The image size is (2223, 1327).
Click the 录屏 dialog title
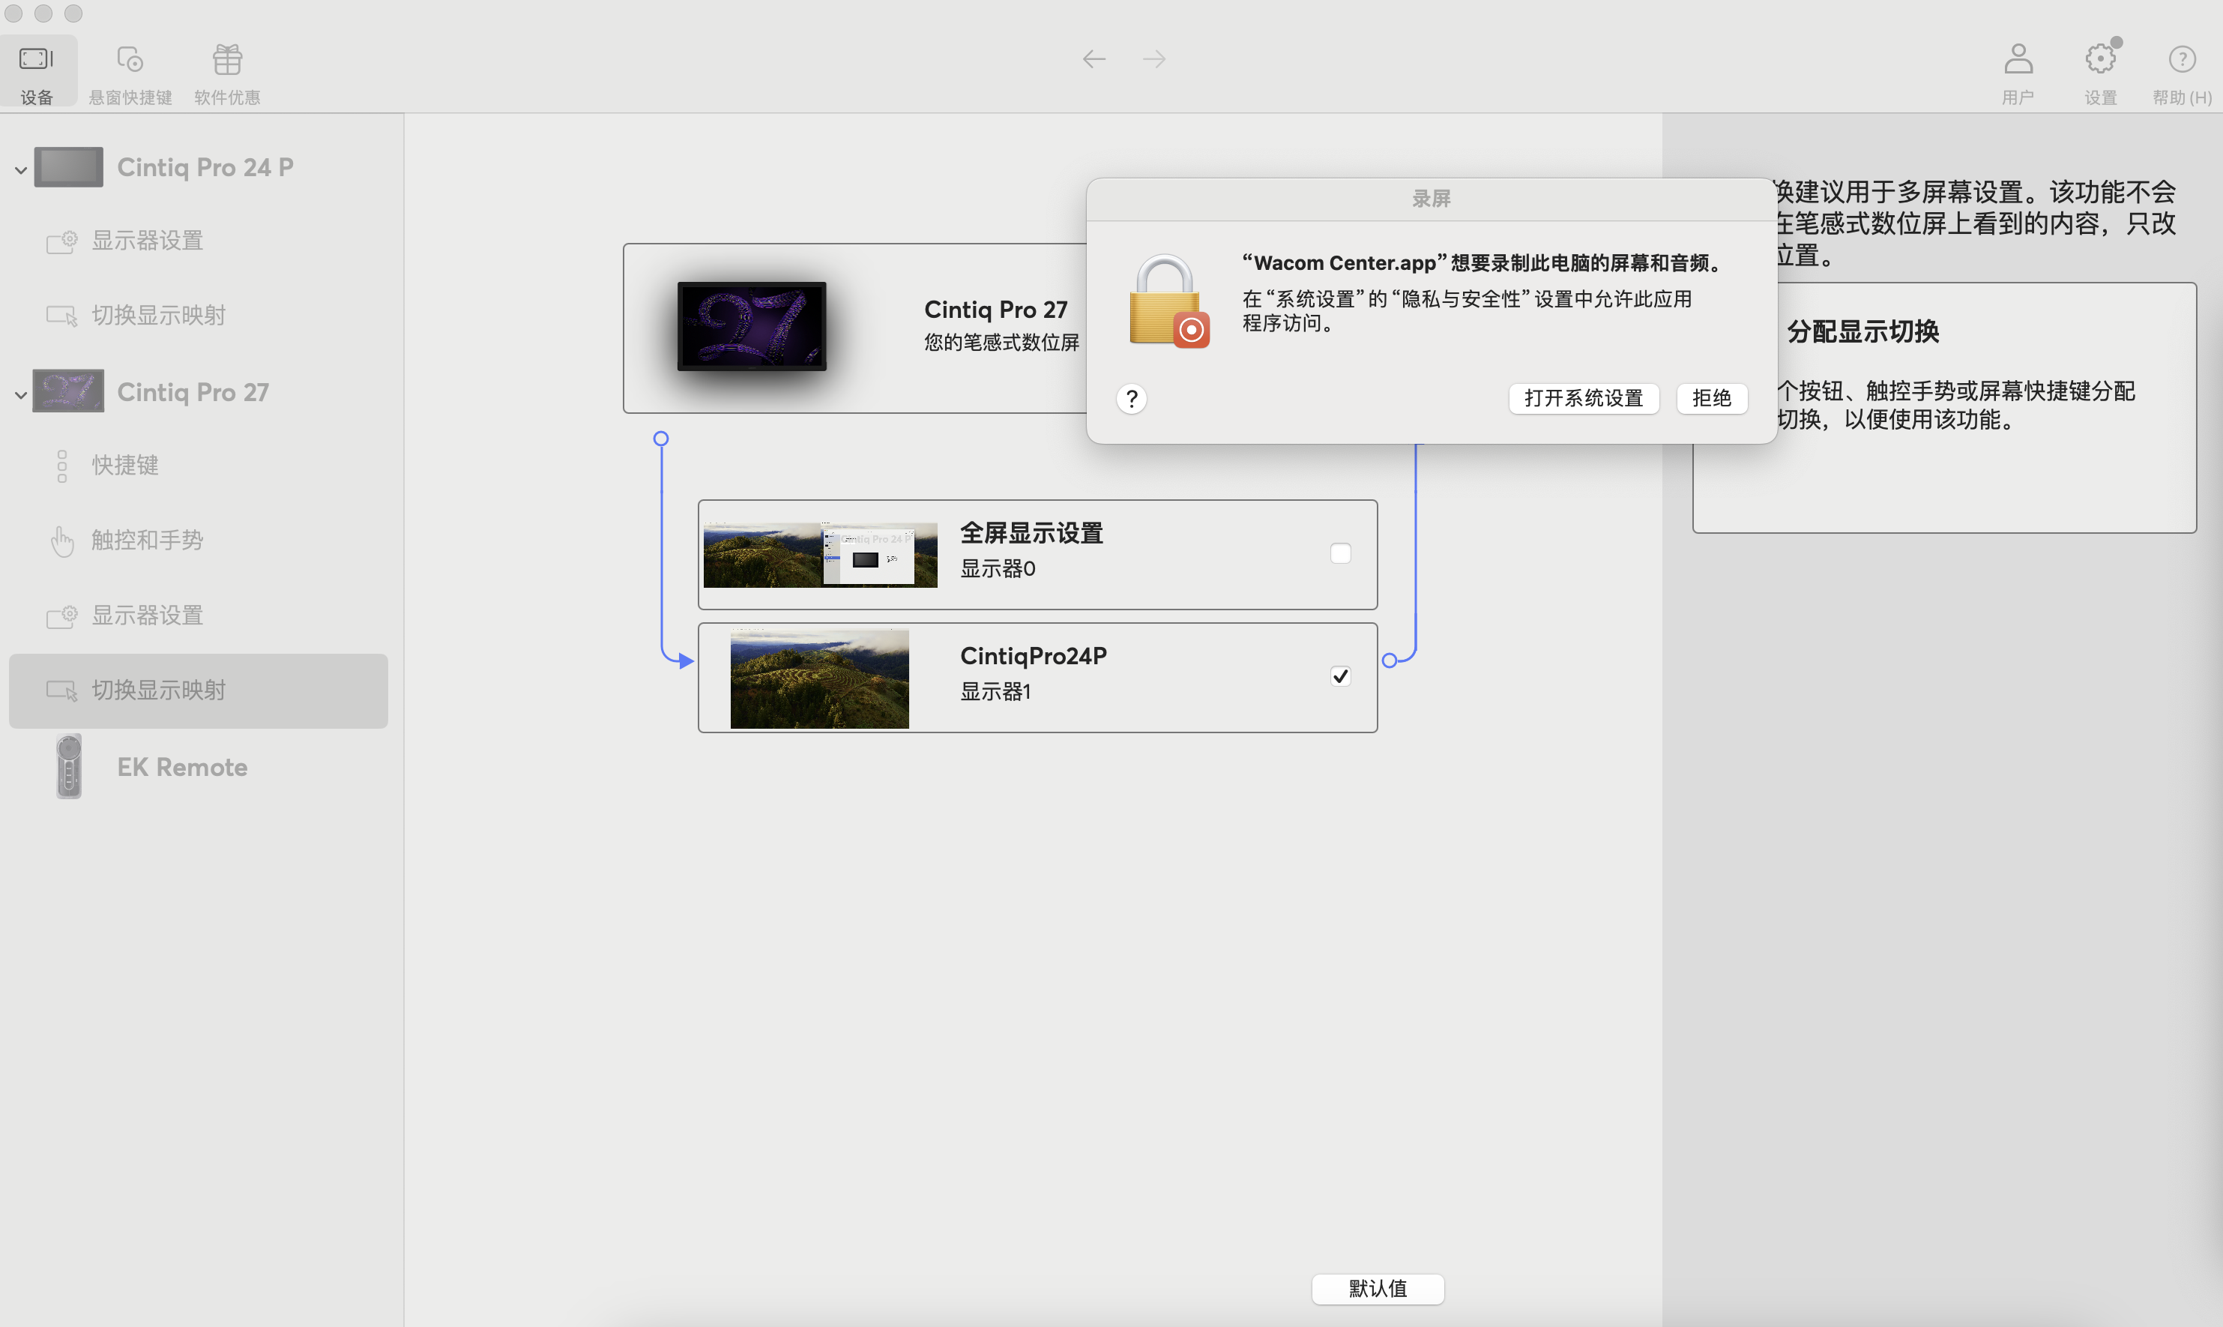coord(1431,199)
